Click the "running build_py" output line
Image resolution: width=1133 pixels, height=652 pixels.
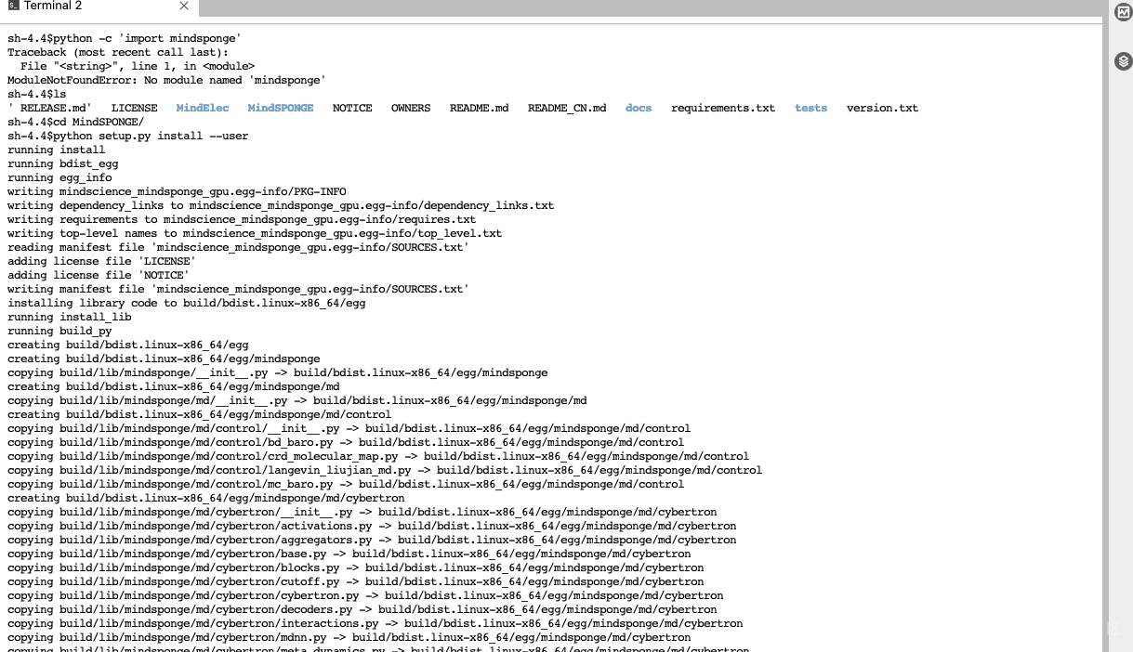(x=59, y=331)
